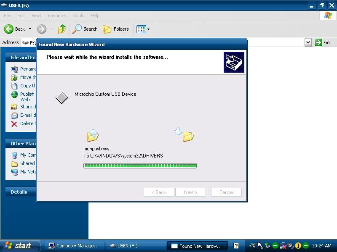Click the speaker volume tray icon
The width and height of the screenshot is (337, 252).
tap(291, 246)
